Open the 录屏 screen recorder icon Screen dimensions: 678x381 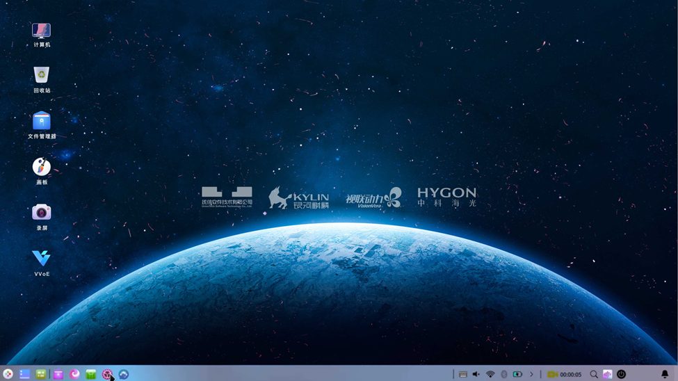[41, 213]
